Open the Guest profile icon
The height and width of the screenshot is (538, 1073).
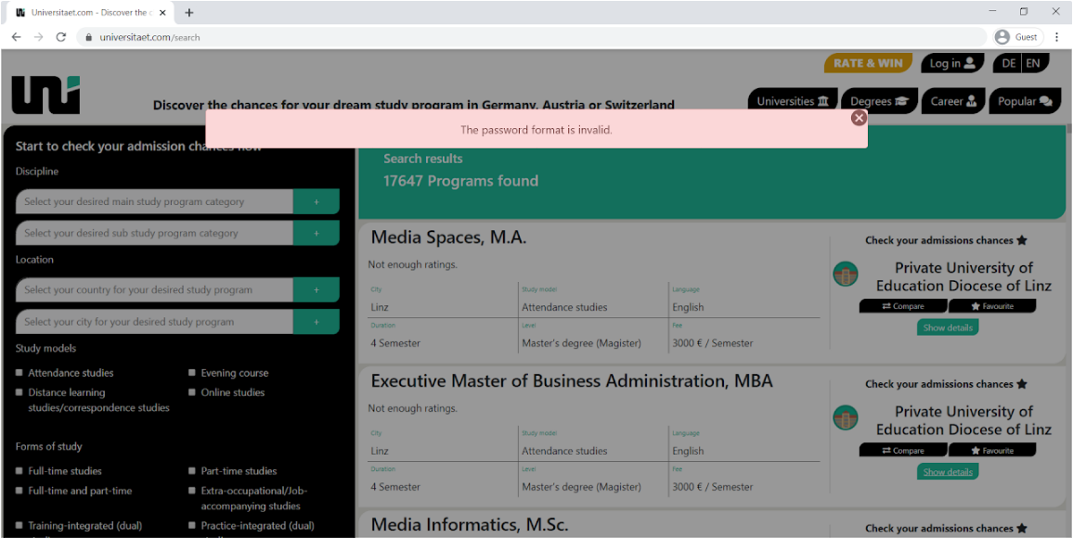pos(1002,37)
